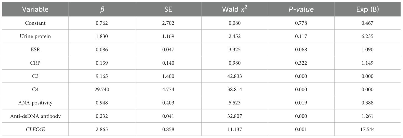Select the Constant row label
The image size is (403, 138).
tap(36, 23)
